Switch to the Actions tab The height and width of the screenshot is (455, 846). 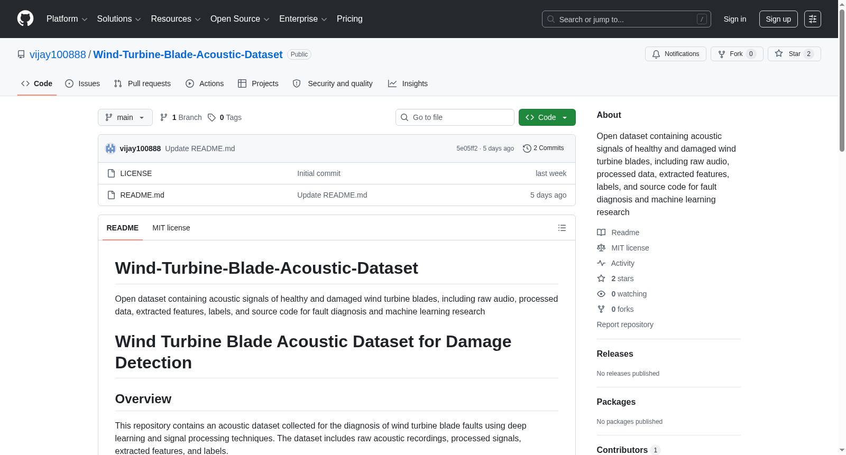coord(205,83)
